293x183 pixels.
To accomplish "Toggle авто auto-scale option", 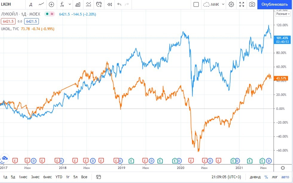I will point(285,177).
